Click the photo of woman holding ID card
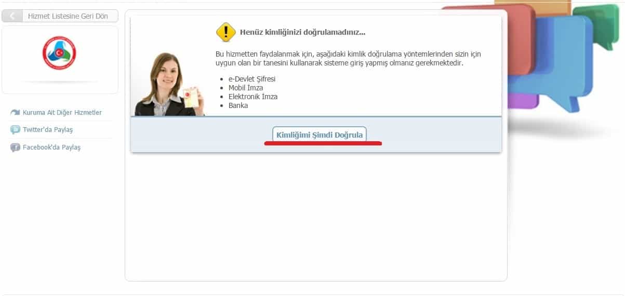 click(169, 86)
